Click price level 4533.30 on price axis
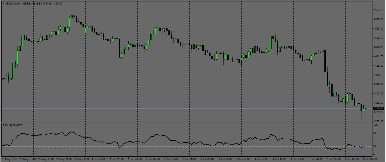This screenshot has width=386, height=162. pos(378,29)
